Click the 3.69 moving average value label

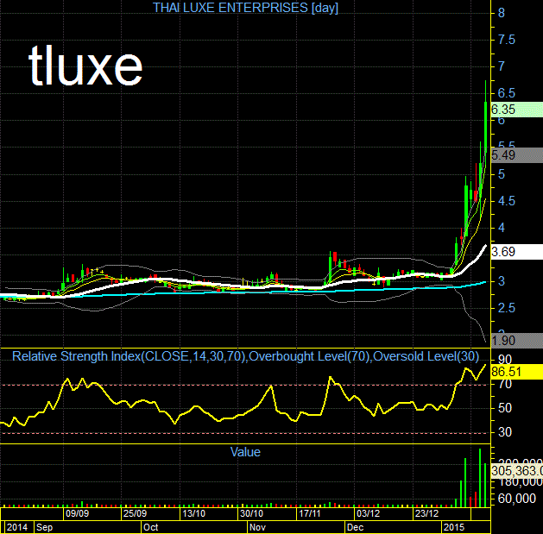pyautogui.click(x=517, y=252)
